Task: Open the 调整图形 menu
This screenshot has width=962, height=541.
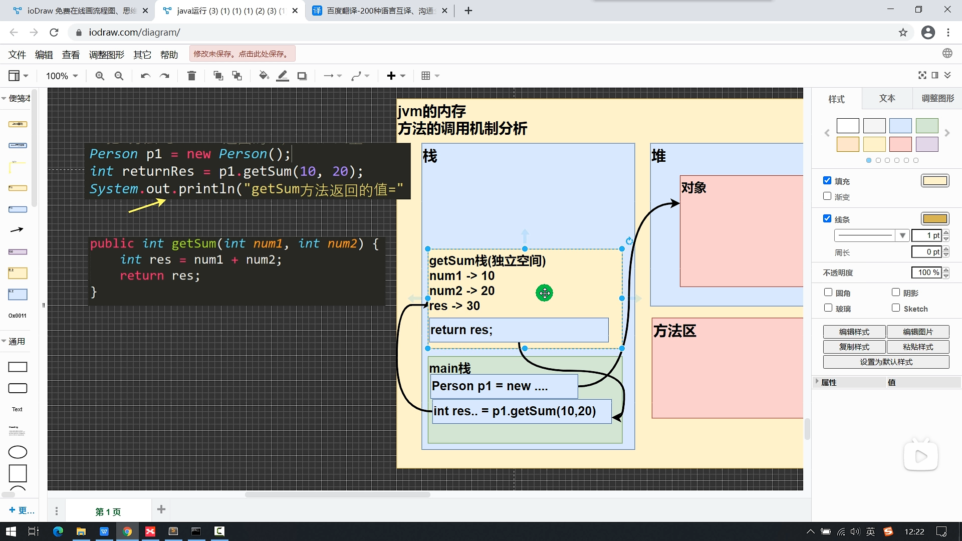Action: pos(106,55)
